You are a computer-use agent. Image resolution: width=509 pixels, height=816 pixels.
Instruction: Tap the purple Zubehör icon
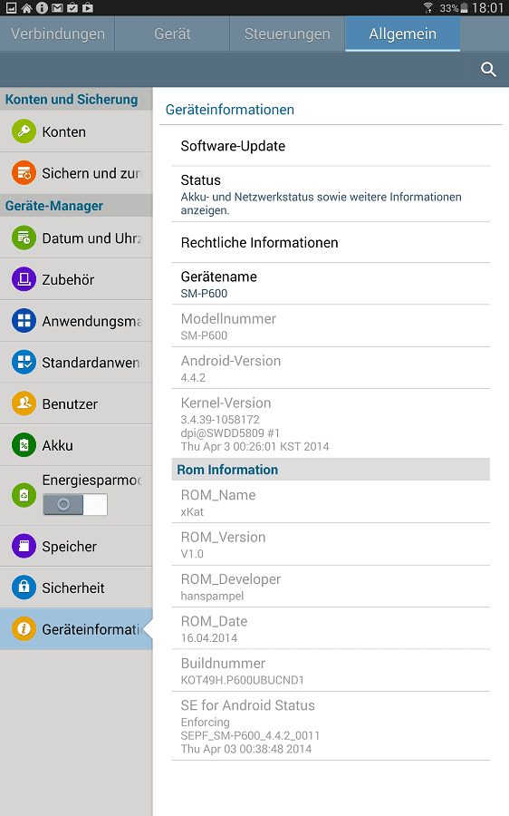tap(24, 279)
